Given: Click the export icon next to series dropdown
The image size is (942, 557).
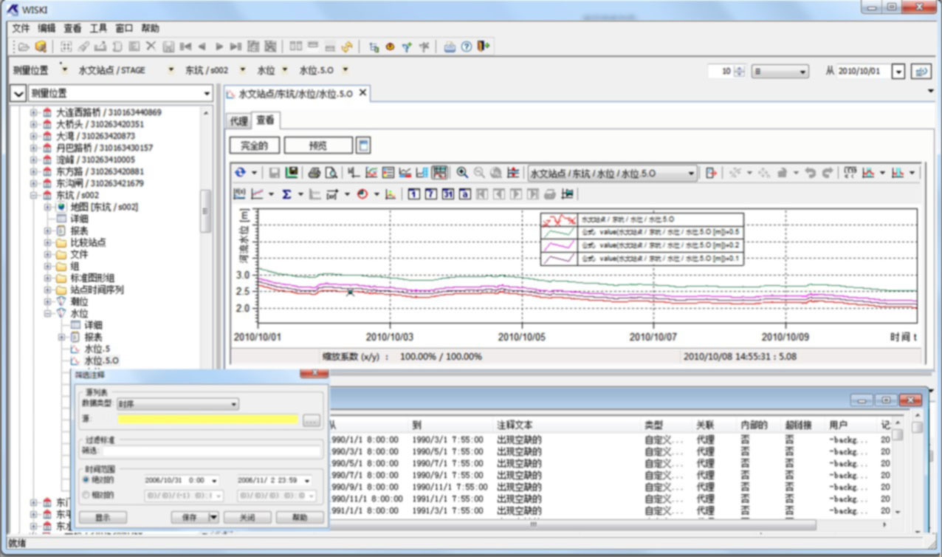Looking at the screenshot, I should [711, 173].
